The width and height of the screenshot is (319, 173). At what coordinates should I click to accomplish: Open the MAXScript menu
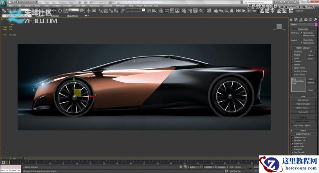[120, 6]
